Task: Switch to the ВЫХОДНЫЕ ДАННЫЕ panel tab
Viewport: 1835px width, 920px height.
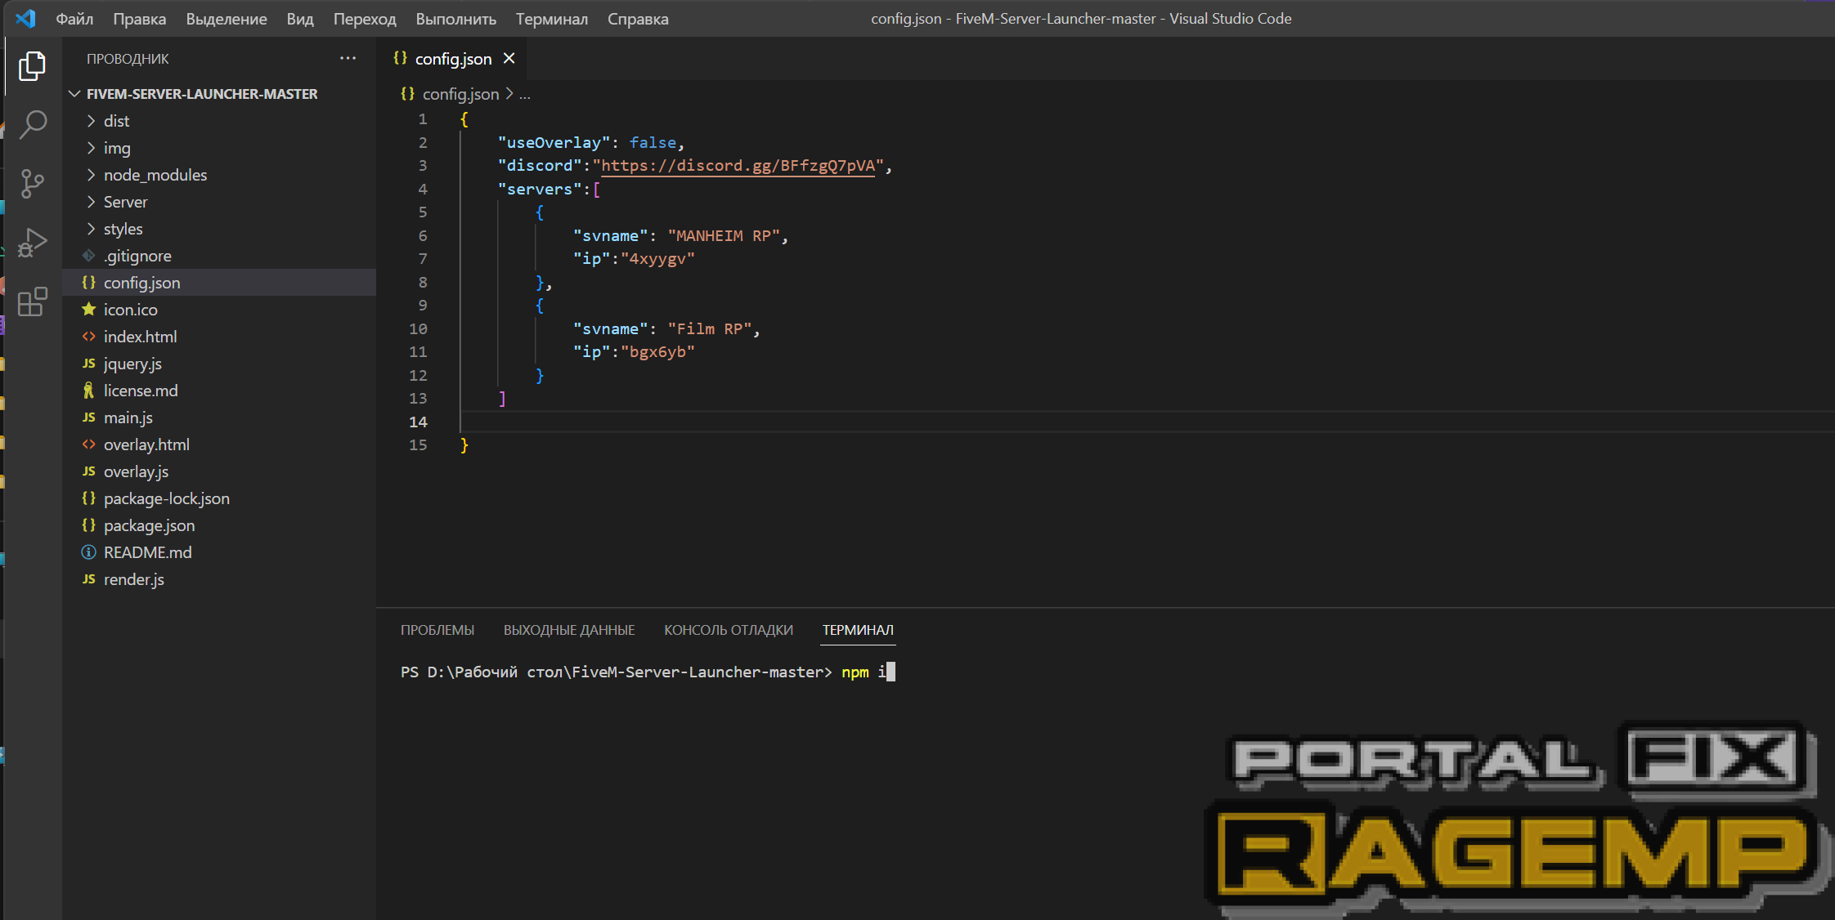Action: (569, 630)
